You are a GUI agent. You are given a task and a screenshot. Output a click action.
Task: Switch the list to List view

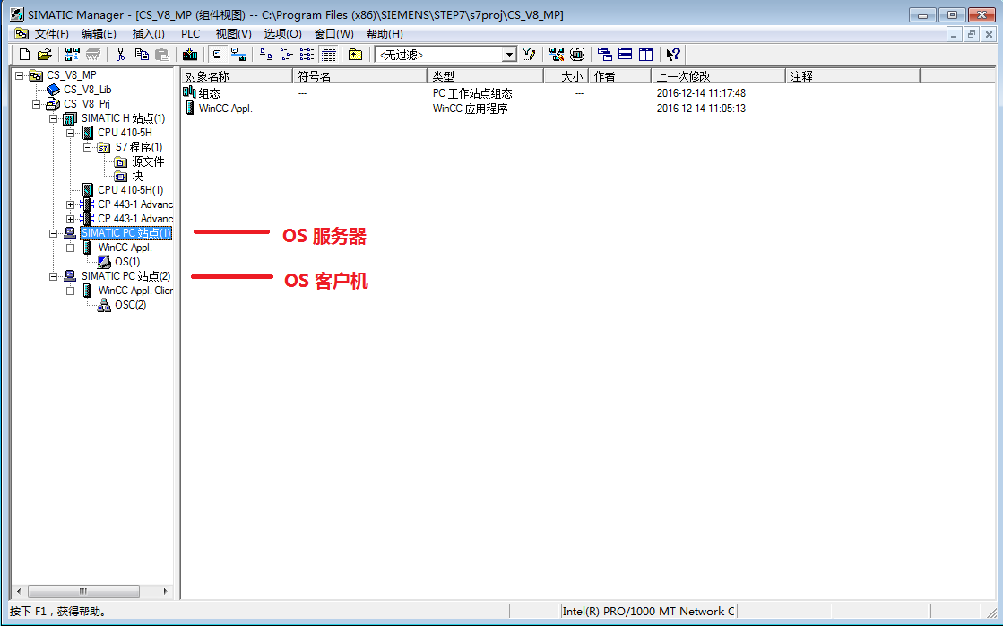click(307, 55)
